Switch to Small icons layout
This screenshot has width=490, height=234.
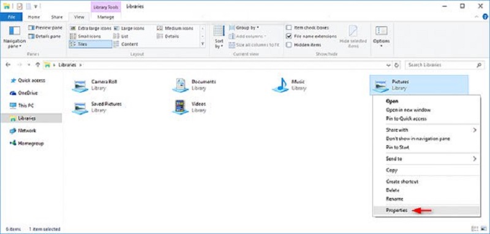[x=85, y=36]
